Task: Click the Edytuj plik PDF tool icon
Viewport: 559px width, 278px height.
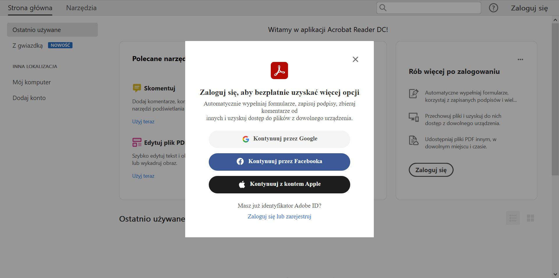Action: pyautogui.click(x=137, y=142)
